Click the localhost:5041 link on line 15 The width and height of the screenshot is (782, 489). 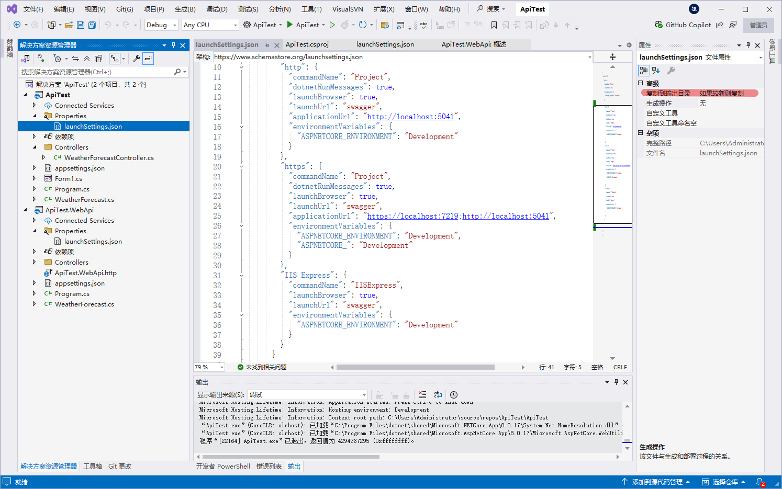tap(410, 117)
